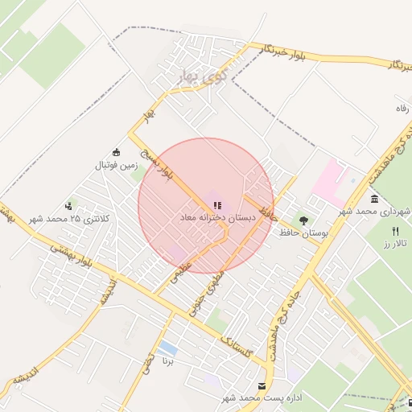Click the تختی street label
This screenshot has width=412, height=412.
click(148, 364)
